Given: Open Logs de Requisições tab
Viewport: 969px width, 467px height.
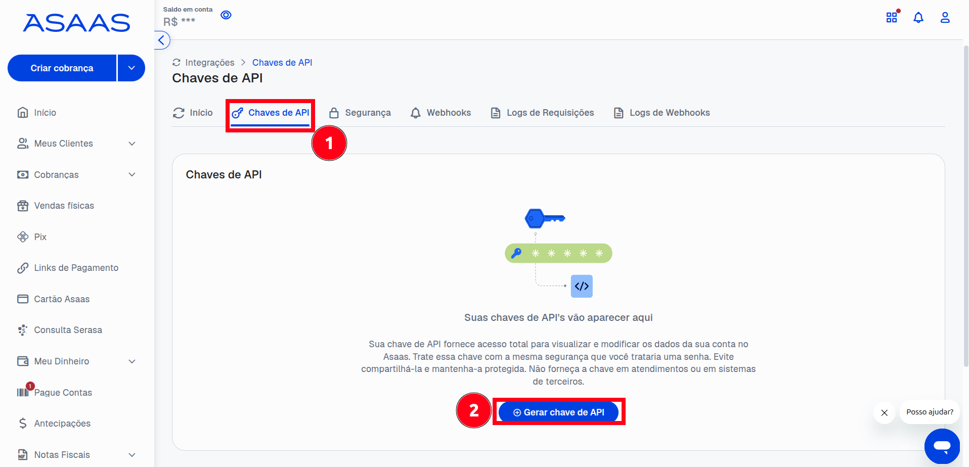Looking at the screenshot, I should pos(542,113).
